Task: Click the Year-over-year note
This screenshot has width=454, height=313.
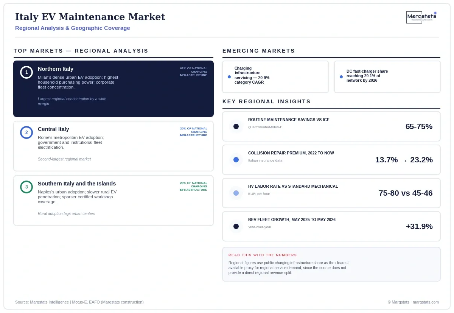Action: 260,227
